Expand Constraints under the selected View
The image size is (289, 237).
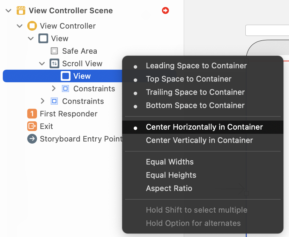click(54, 89)
